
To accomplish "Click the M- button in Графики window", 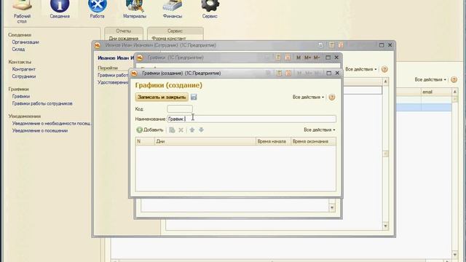I will [x=317, y=57].
